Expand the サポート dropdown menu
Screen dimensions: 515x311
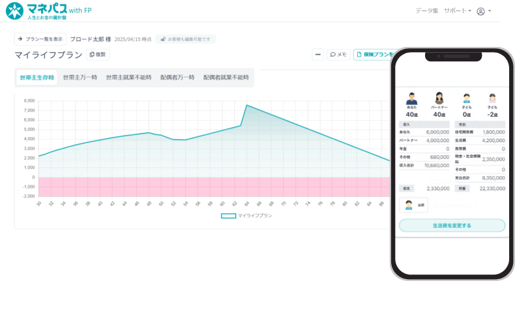coord(457,11)
